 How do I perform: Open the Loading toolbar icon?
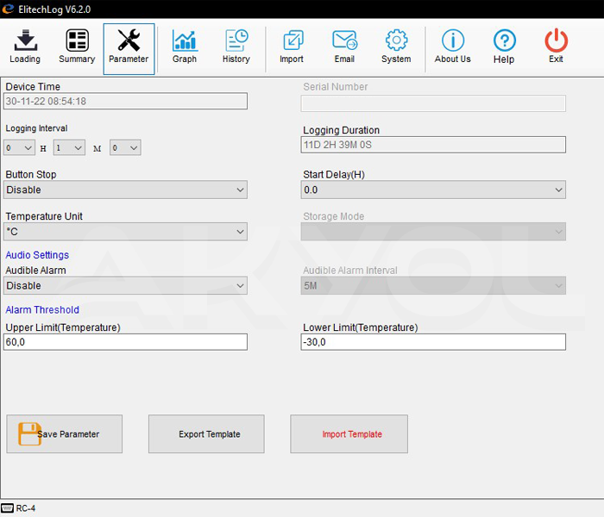coord(25,40)
